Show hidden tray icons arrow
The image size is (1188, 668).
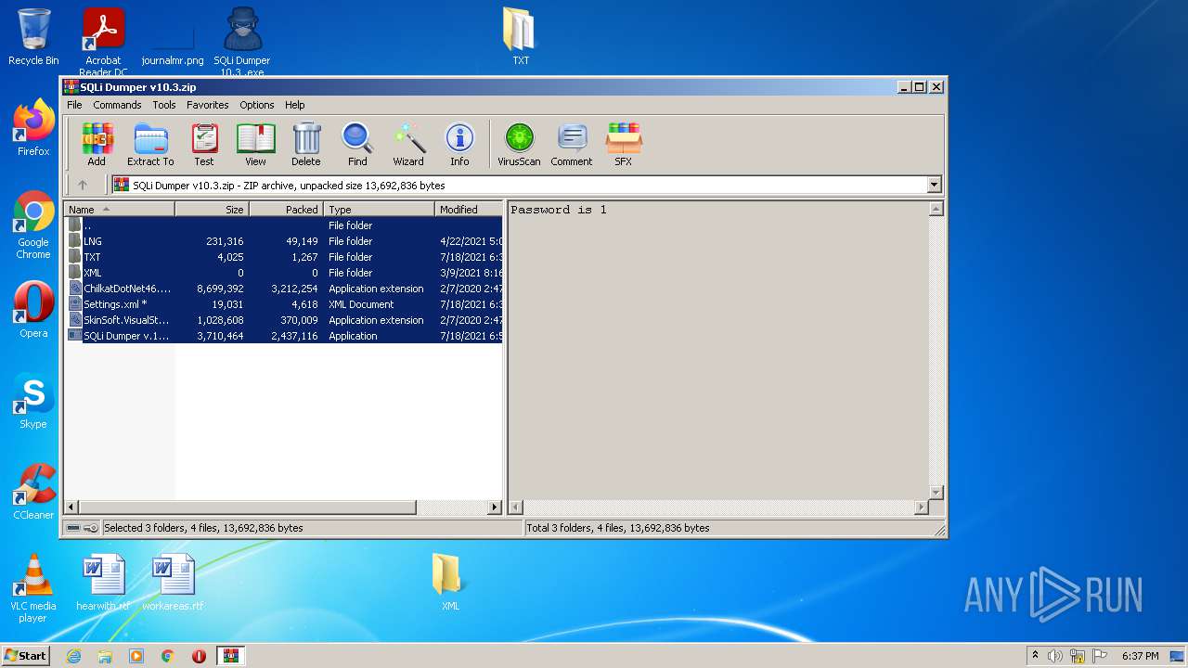coord(1035,655)
